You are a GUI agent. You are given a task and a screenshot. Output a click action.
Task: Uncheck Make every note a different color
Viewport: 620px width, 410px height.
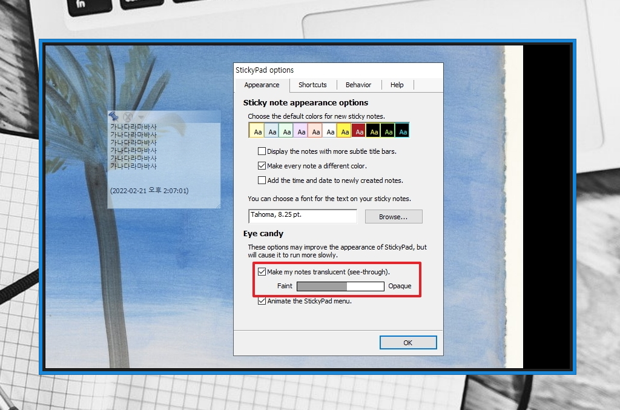pyautogui.click(x=262, y=166)
